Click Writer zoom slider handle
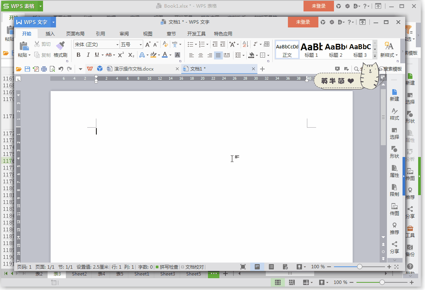This screenshot has width=425, height=290. pyautogui.click(x=359, y=267)
